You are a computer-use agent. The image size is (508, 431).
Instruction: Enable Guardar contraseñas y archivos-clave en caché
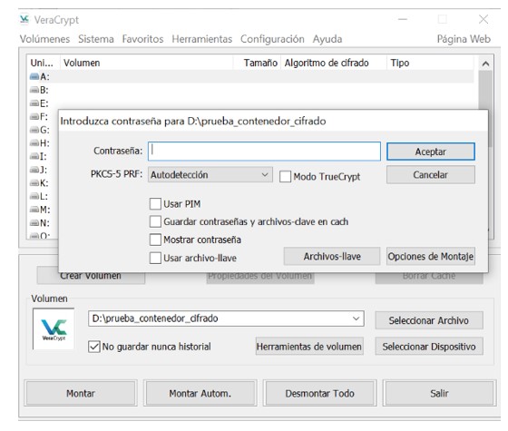(x=155, y=222)
